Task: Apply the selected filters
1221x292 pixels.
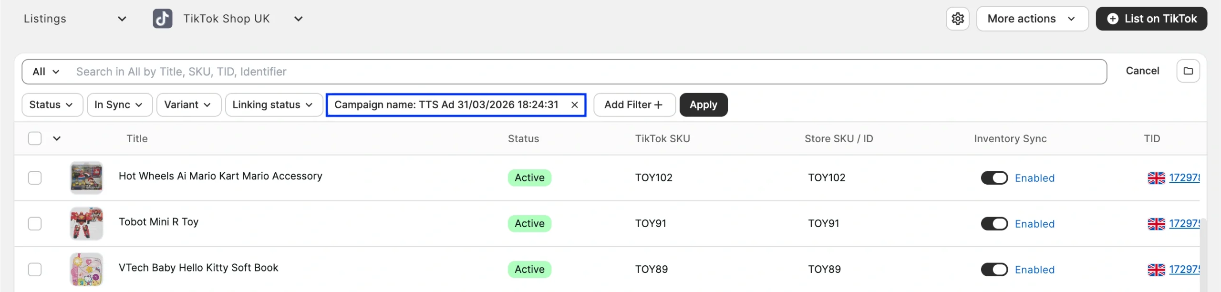Action: click(704, 105)
